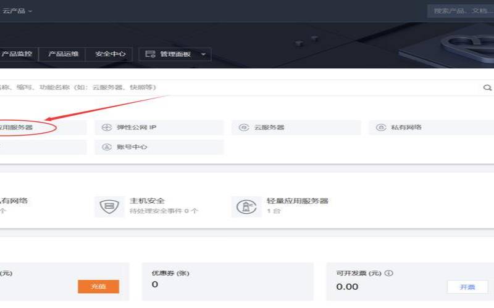Open the 管理面板 dropdown
The height and width of the screenshot is (308, 494).
(175, 54)
